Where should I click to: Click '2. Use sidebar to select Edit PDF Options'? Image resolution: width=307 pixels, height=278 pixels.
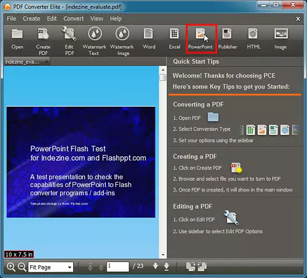tap(218, 232)
